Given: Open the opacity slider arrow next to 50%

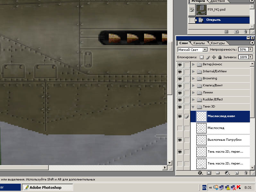Looking at the screenshot, I should (x=251, y=50).
